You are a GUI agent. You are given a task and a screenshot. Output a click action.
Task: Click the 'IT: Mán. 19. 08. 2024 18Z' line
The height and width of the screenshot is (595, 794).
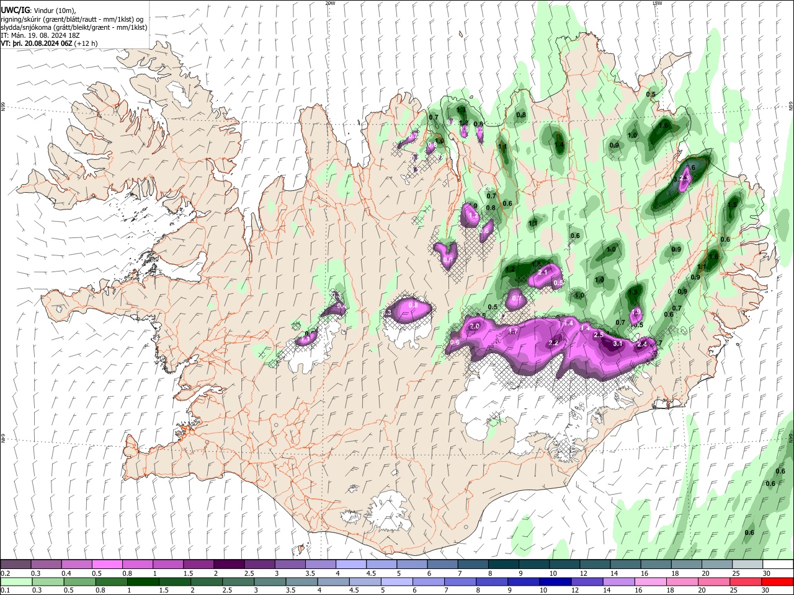click(40, 35)
